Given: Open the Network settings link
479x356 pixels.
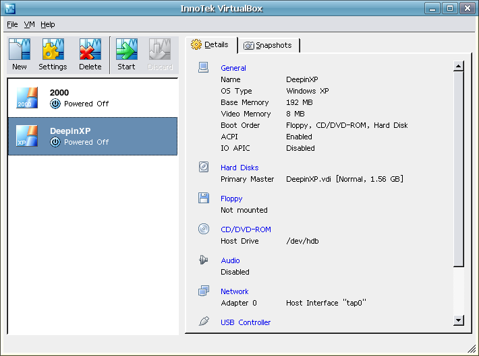Looking at the screenshot, I should [x=235, y=291].
